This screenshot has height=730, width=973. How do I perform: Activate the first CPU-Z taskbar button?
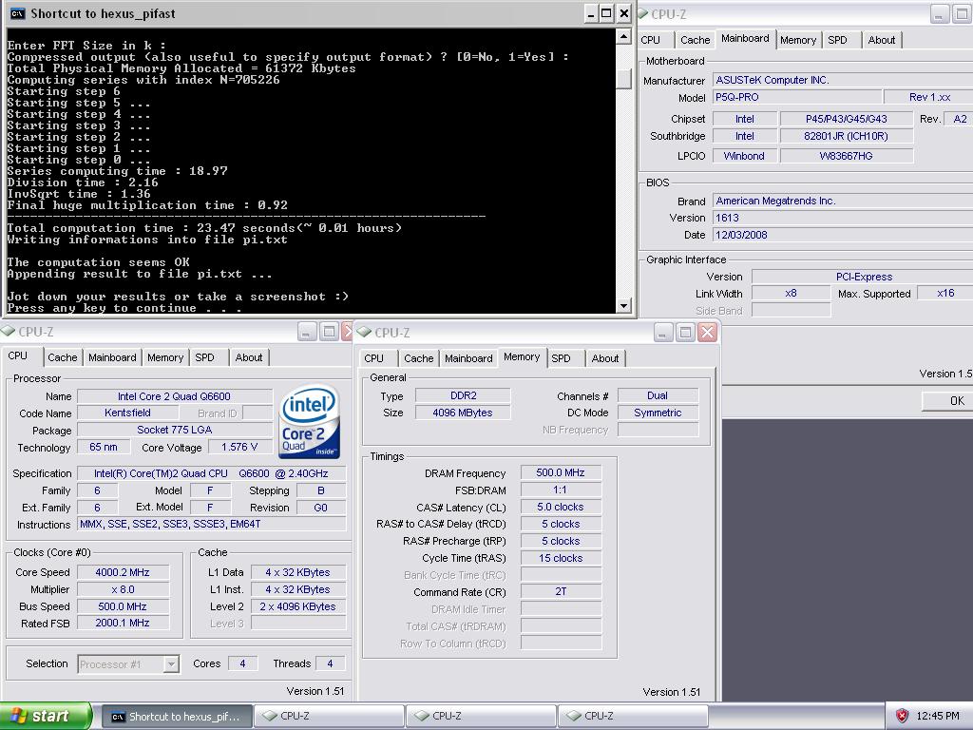(x=329, y=716)
